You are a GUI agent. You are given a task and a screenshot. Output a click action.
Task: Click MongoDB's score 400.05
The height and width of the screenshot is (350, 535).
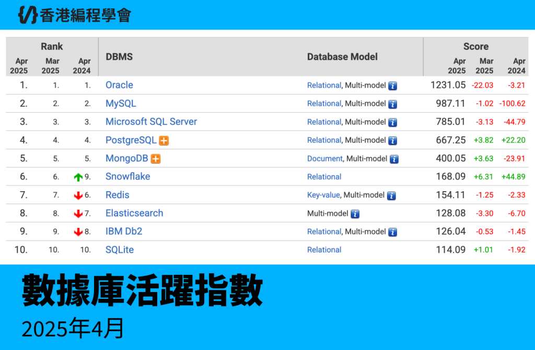click(x=451, y=158)
